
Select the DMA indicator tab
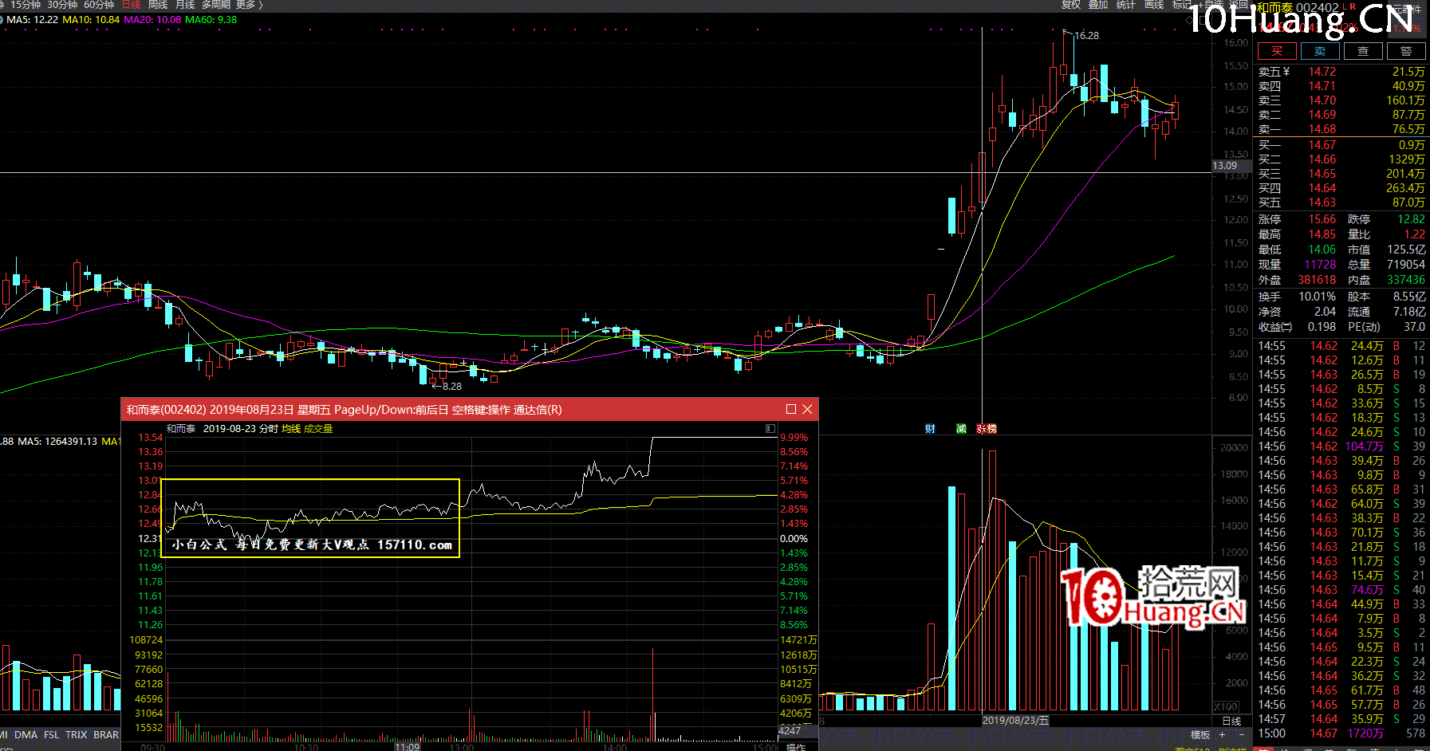[26, 735]
